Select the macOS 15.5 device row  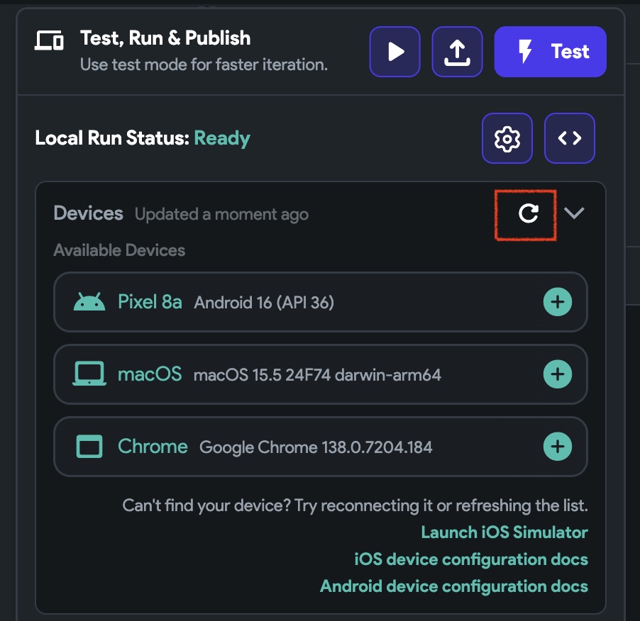321,374
